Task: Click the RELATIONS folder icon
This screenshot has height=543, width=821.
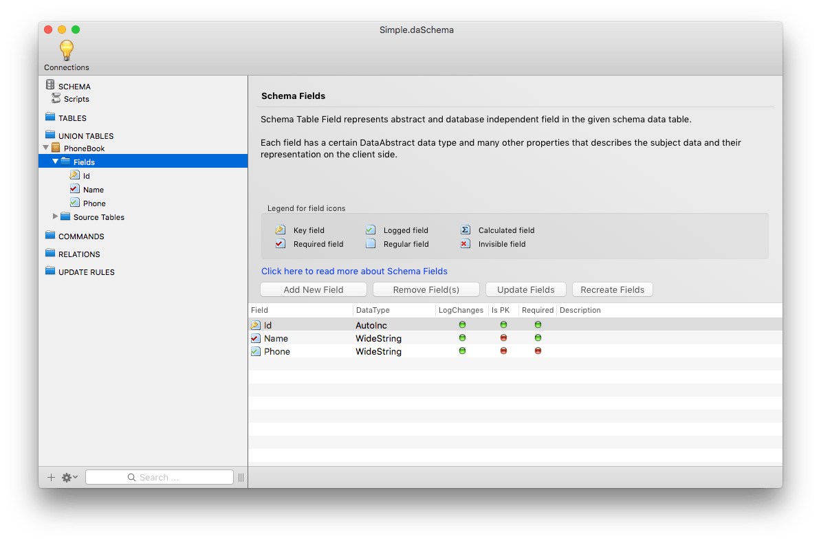Action: click(x=50, y=253)
